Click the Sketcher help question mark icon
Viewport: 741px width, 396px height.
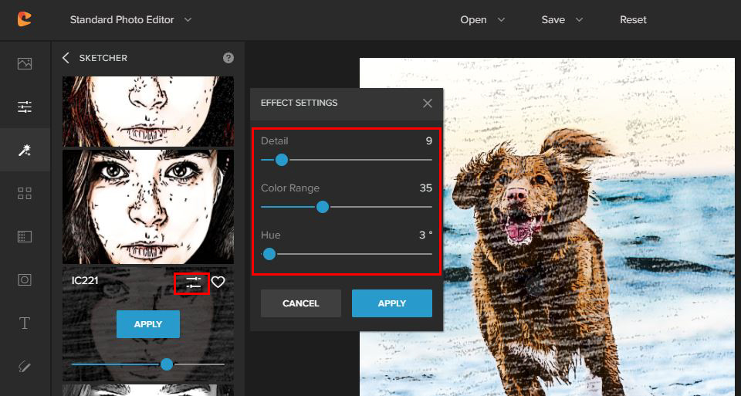click(228, 58)
